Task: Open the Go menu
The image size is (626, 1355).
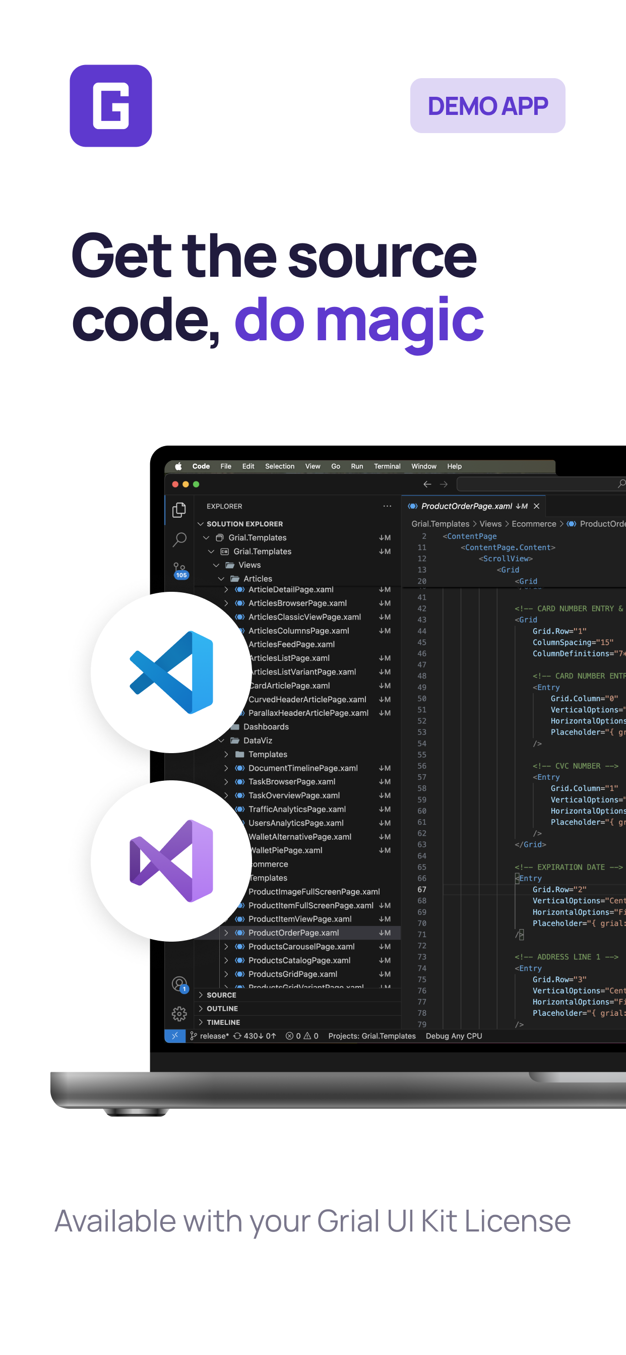Action: 336,466
